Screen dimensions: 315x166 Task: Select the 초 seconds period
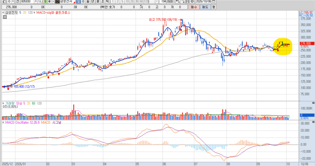point(103,2)
